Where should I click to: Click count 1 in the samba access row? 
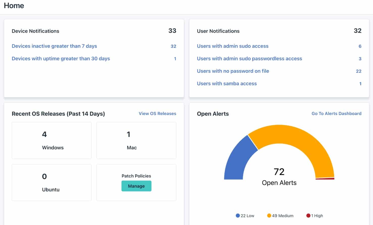point(360,83)
